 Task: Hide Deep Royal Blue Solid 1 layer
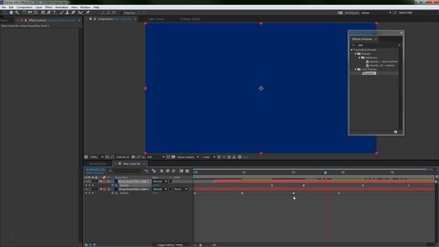tap(86, 189)
